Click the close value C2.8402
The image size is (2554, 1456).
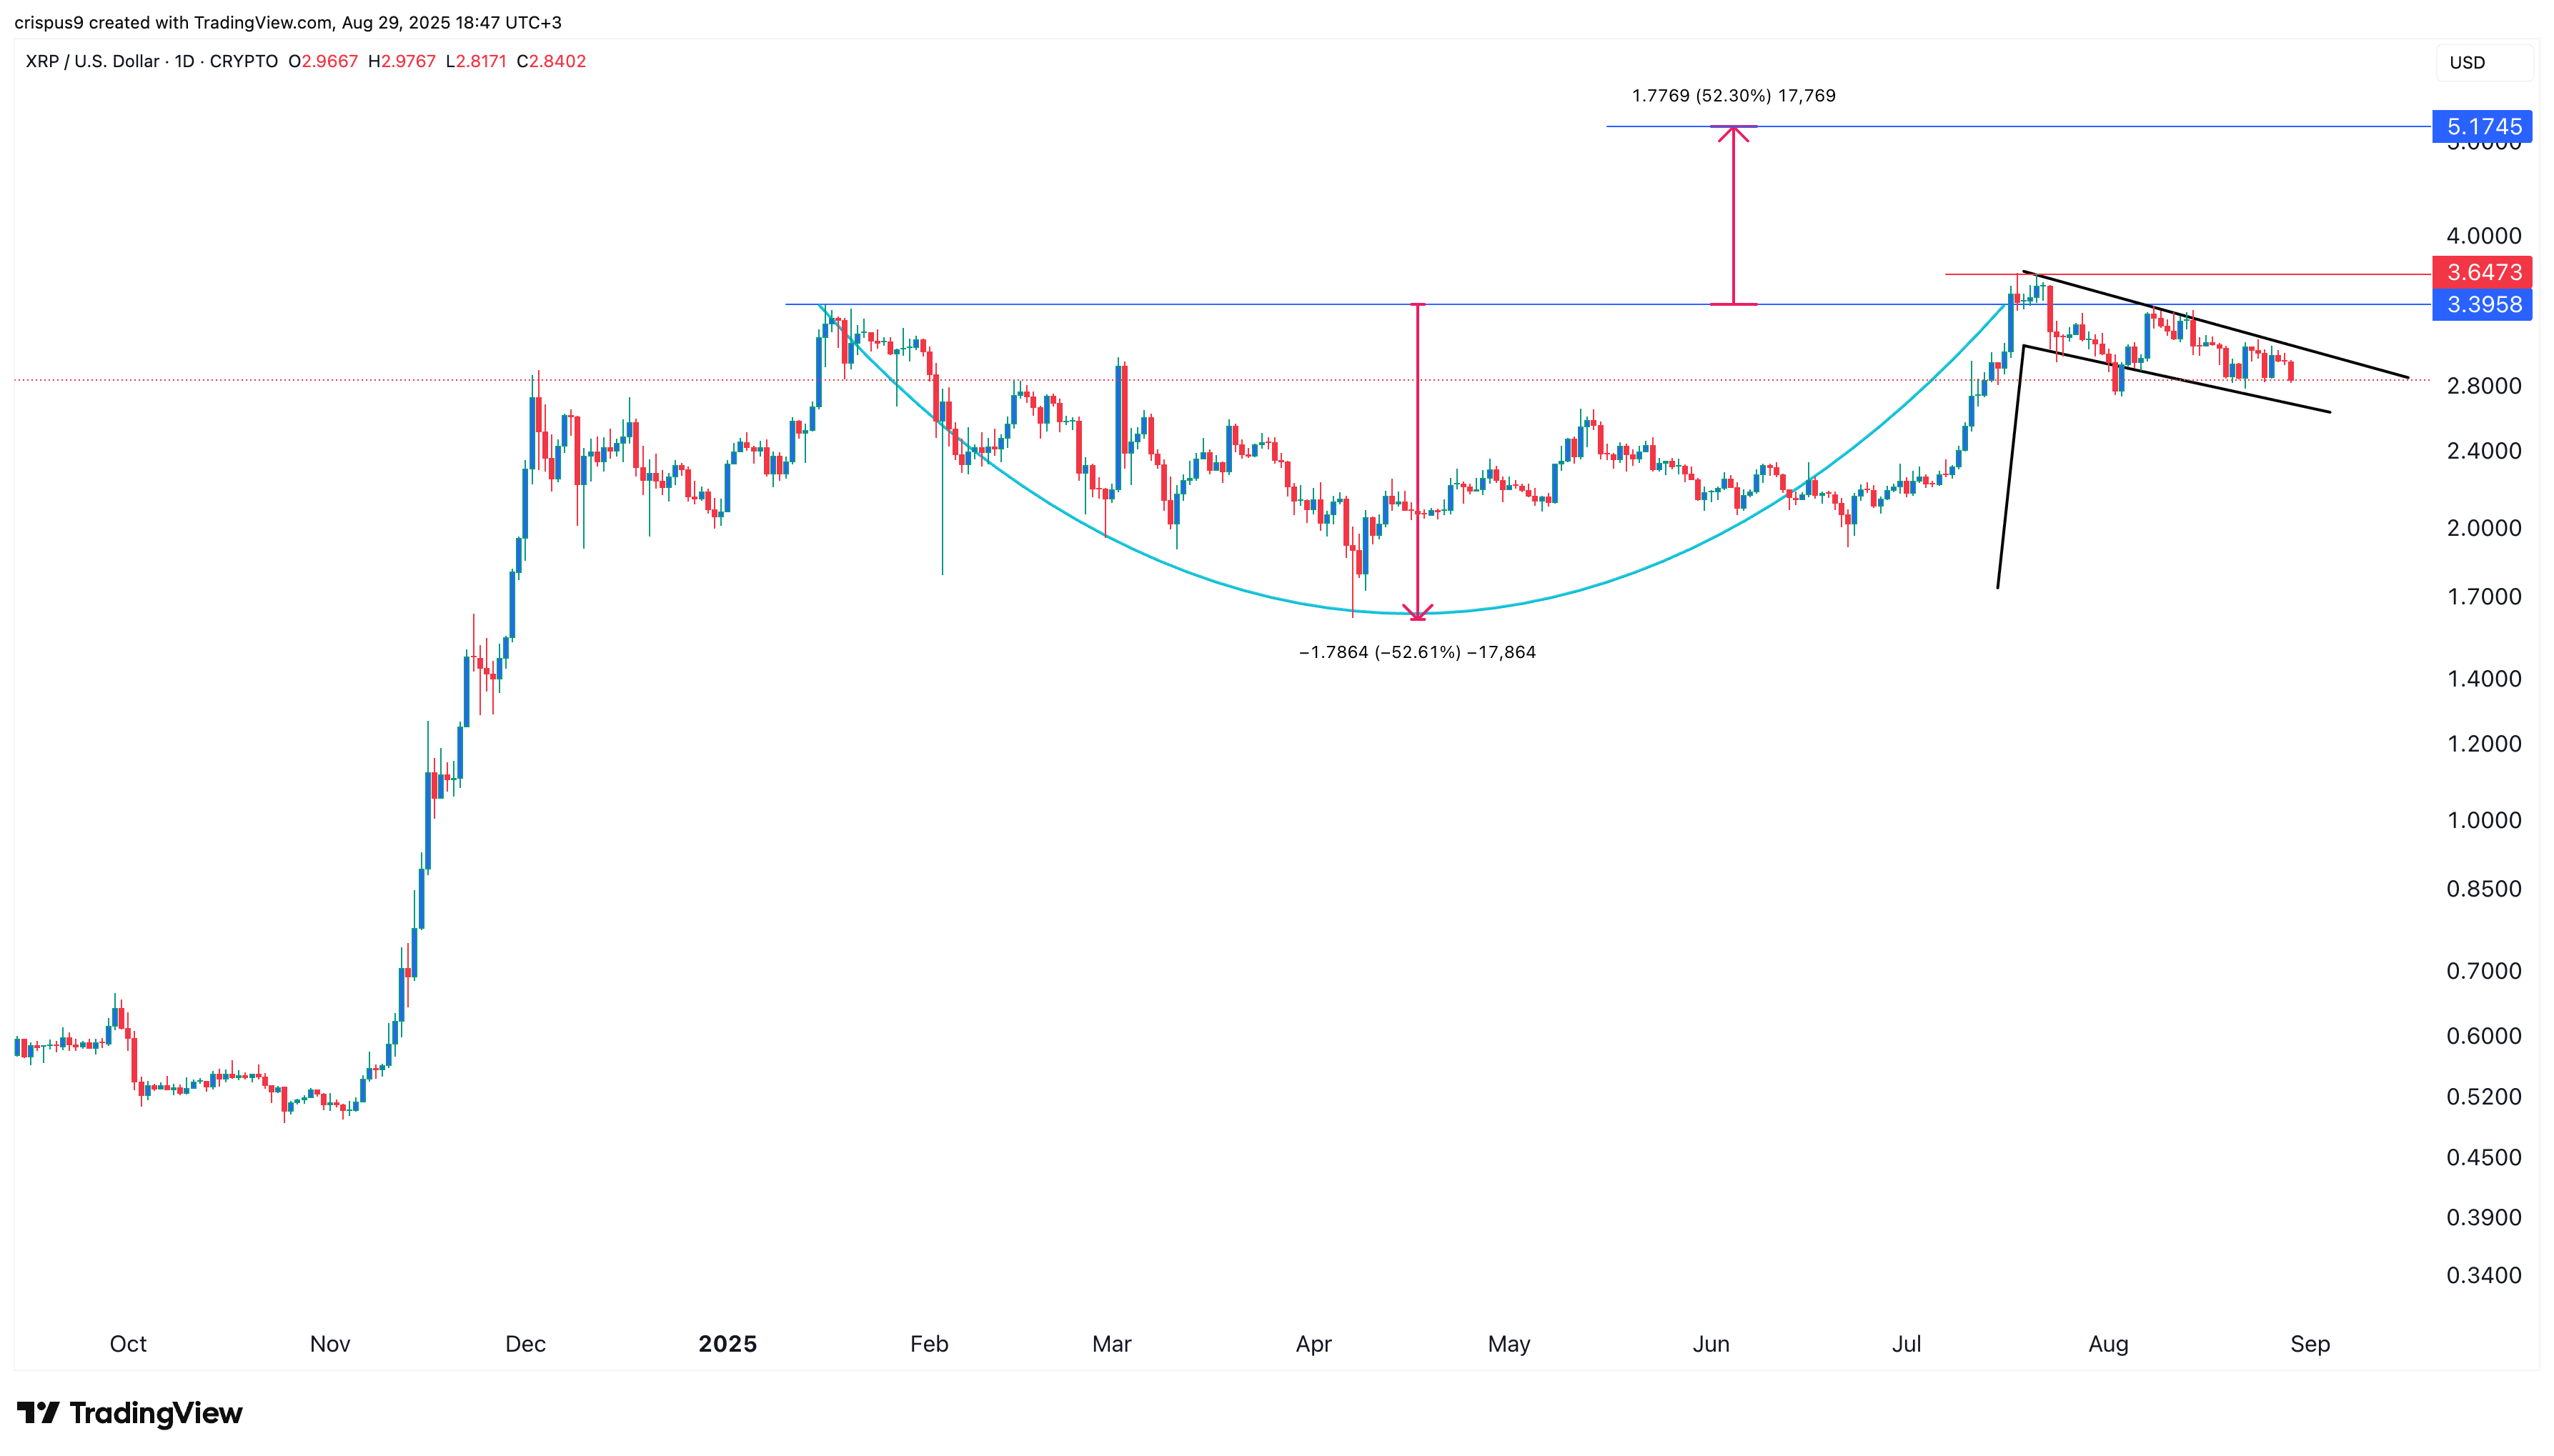[x=551, y=61]
